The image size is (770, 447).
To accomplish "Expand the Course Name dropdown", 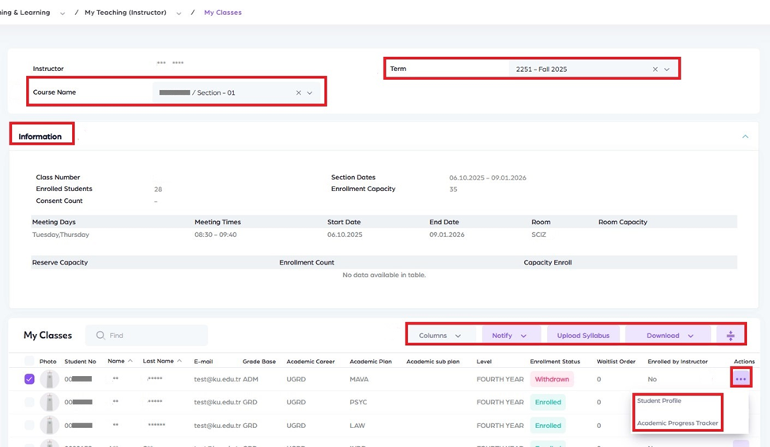I will pyautogui.click(x=310, y=93).
